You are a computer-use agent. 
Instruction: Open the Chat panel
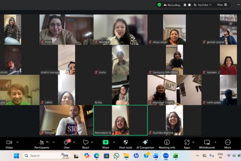[x=66, y=143]
